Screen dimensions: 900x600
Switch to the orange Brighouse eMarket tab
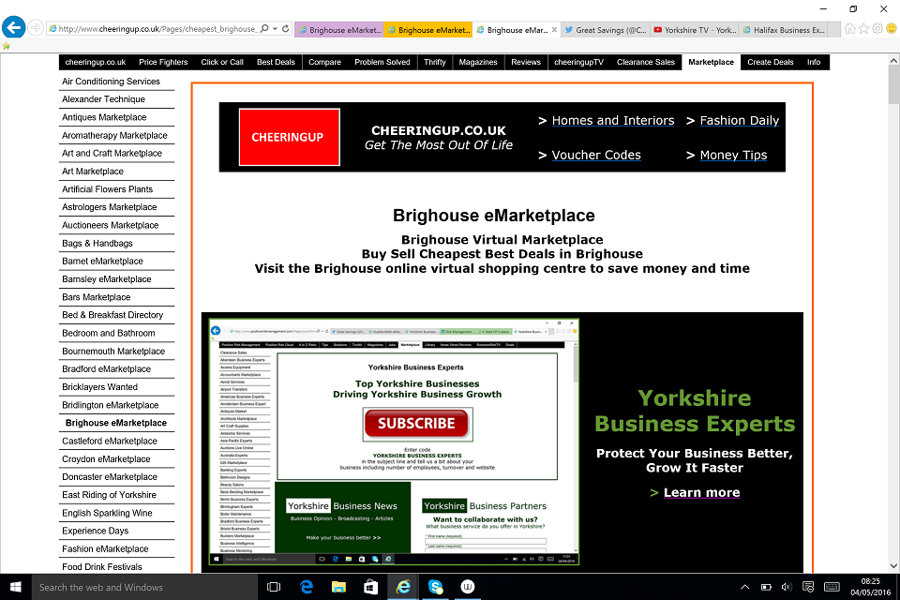tap(428, 30)
